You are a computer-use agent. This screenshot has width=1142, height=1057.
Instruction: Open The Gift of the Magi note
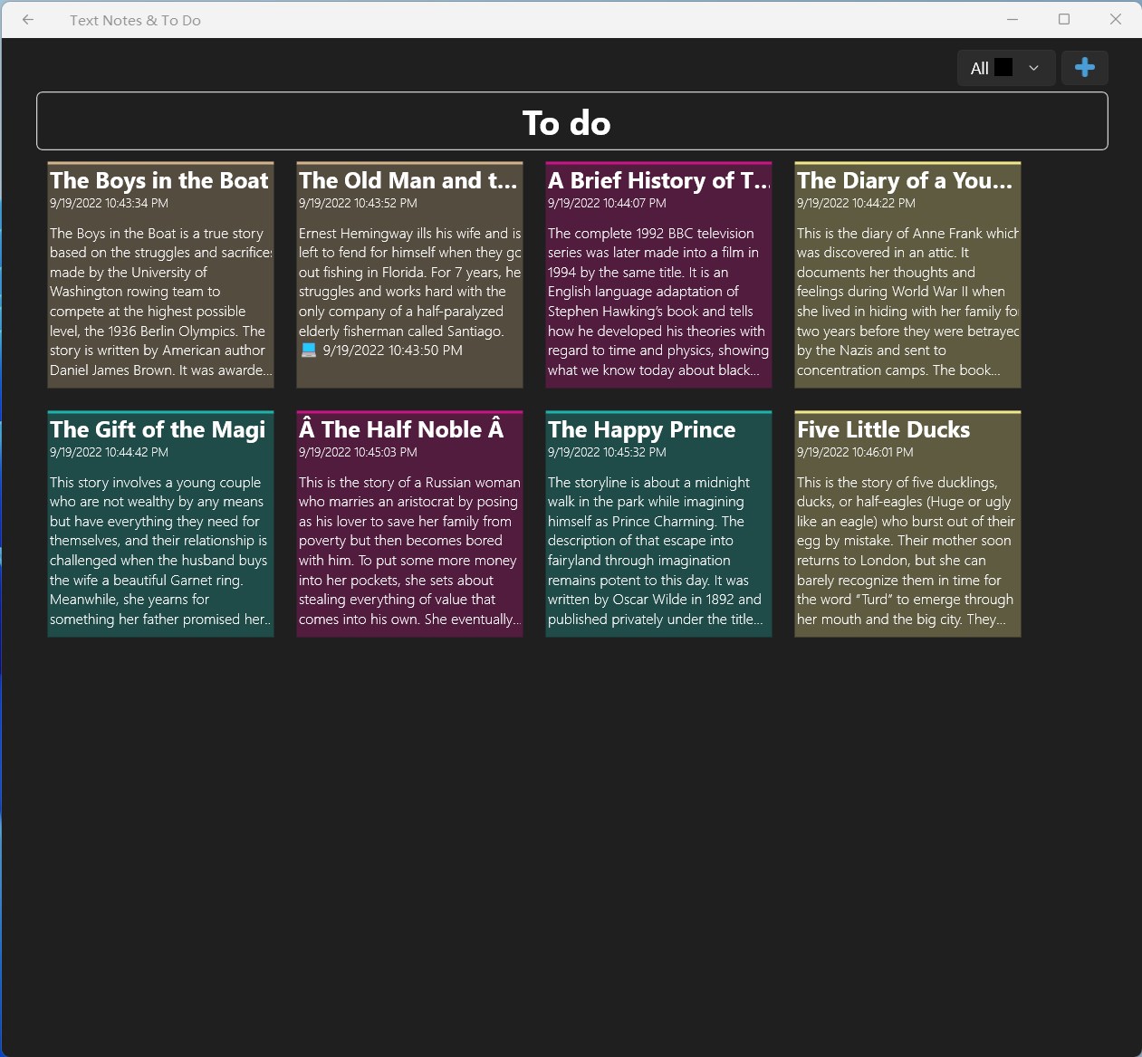[x=160, y=524]
